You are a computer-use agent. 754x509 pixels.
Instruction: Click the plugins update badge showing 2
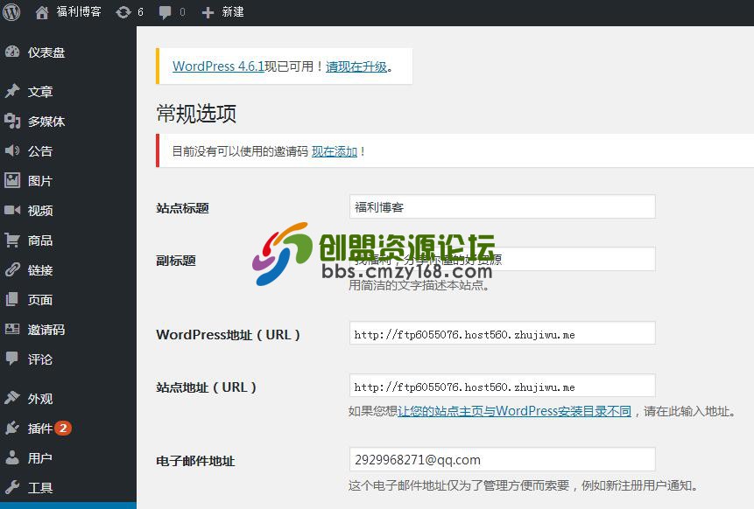63,428
